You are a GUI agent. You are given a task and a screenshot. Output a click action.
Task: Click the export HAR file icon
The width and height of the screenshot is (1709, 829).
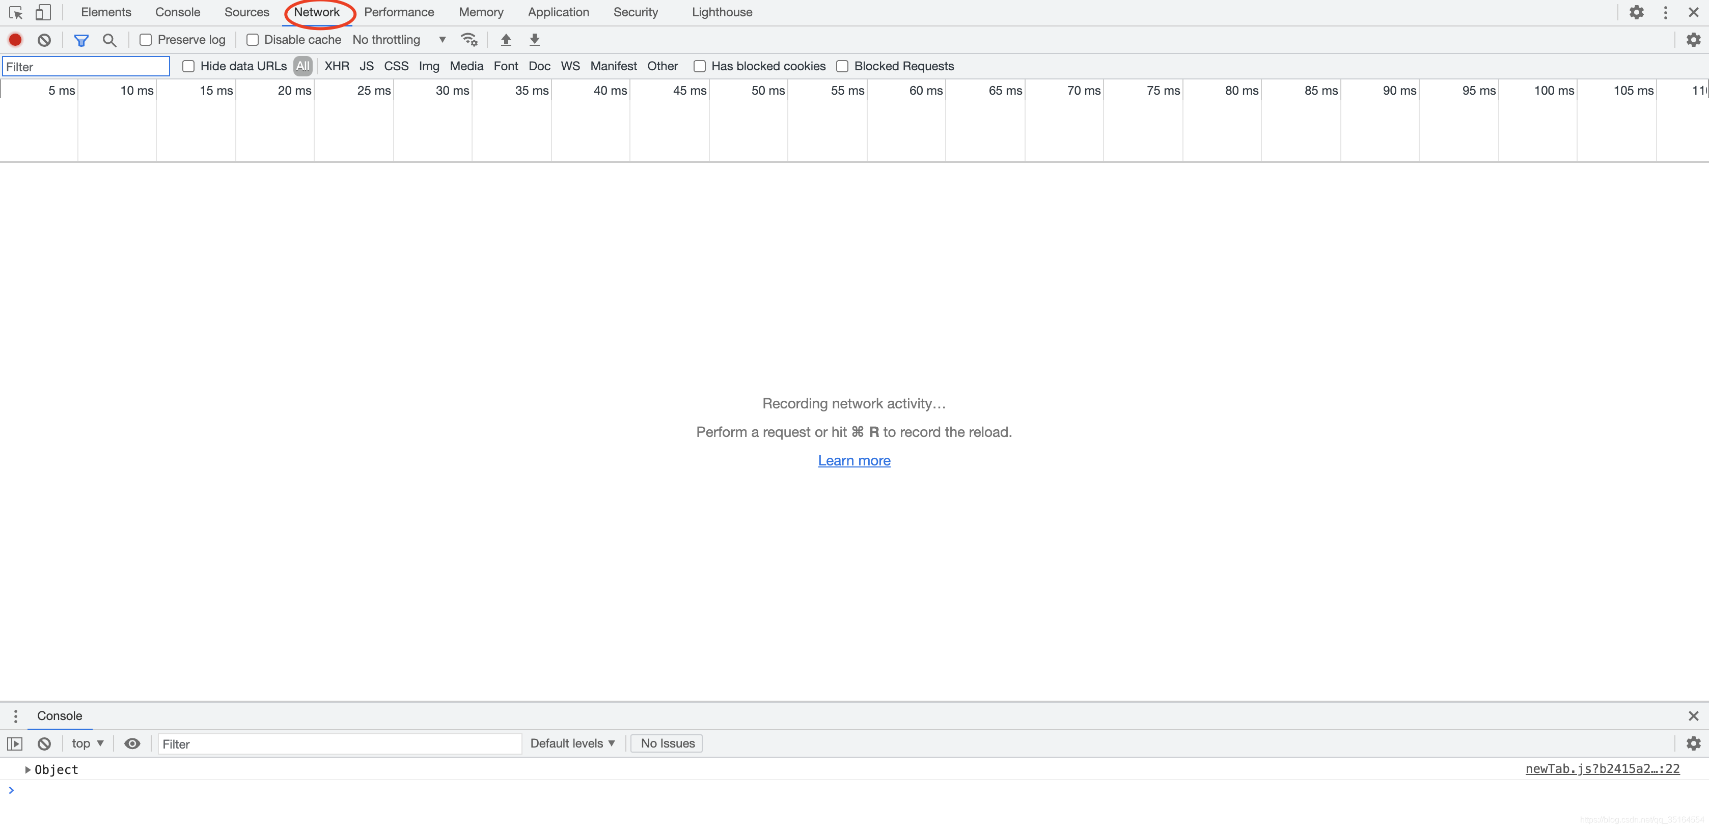pyautogui.click(x=535, y=39)
